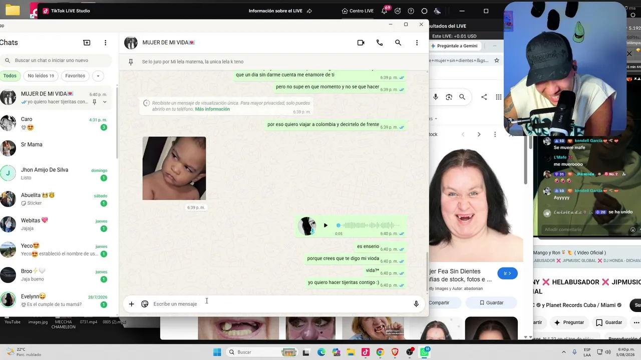This screenshot has height=360, width=641.
Task: Record a voice message with the microphone
Action: point(416,304)
